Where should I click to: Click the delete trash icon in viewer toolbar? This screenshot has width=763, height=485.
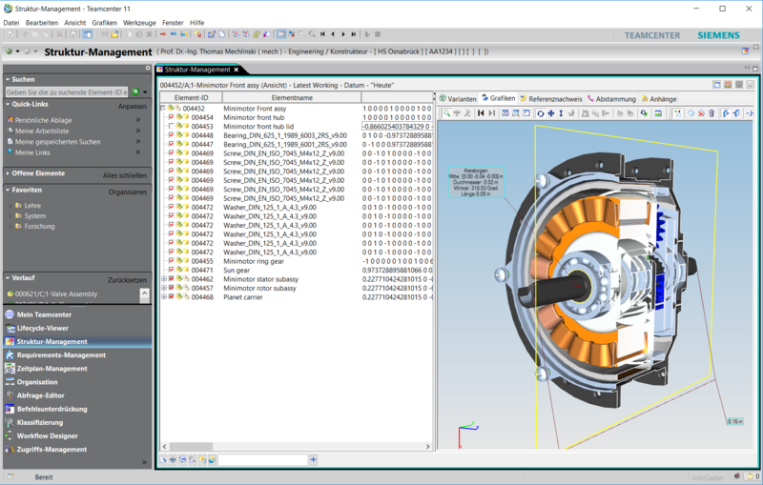[711, 113]
